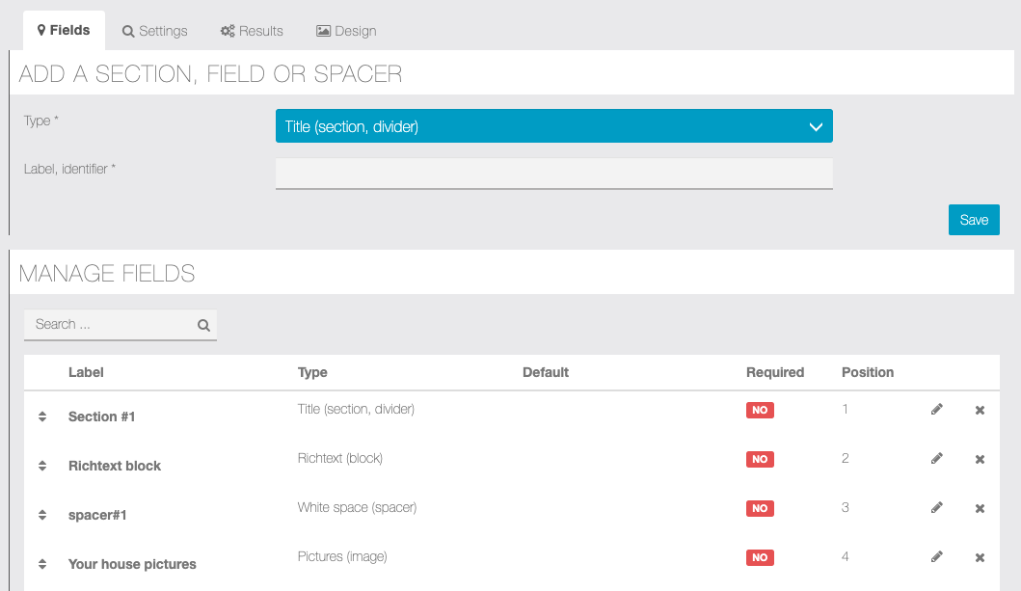The width and height of the screenshot is (1021, 591).
Task: Delete the Your house pictures field
Action: coord(980,558)
